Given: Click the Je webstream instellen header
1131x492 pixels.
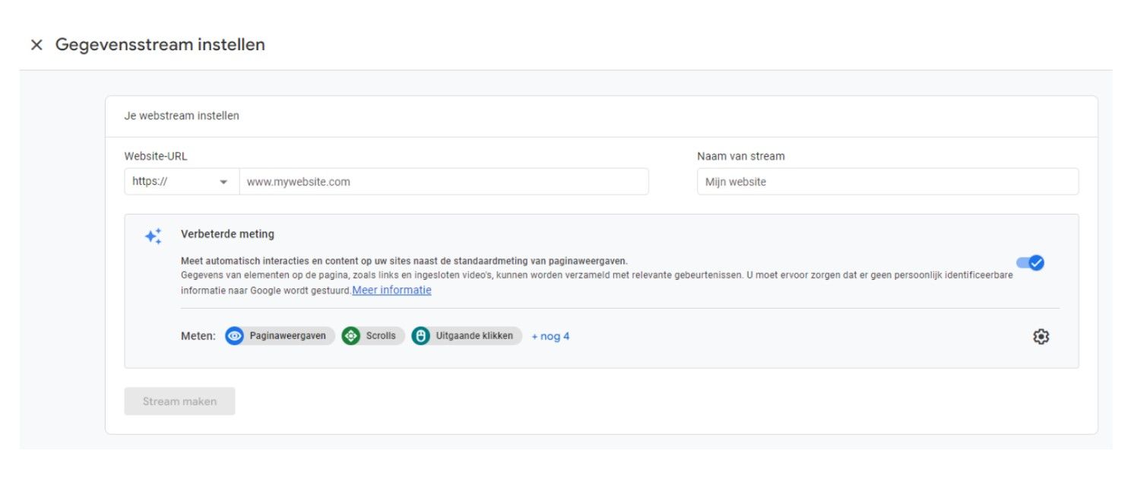Looking at the screenshot, I should click(182, 116).
